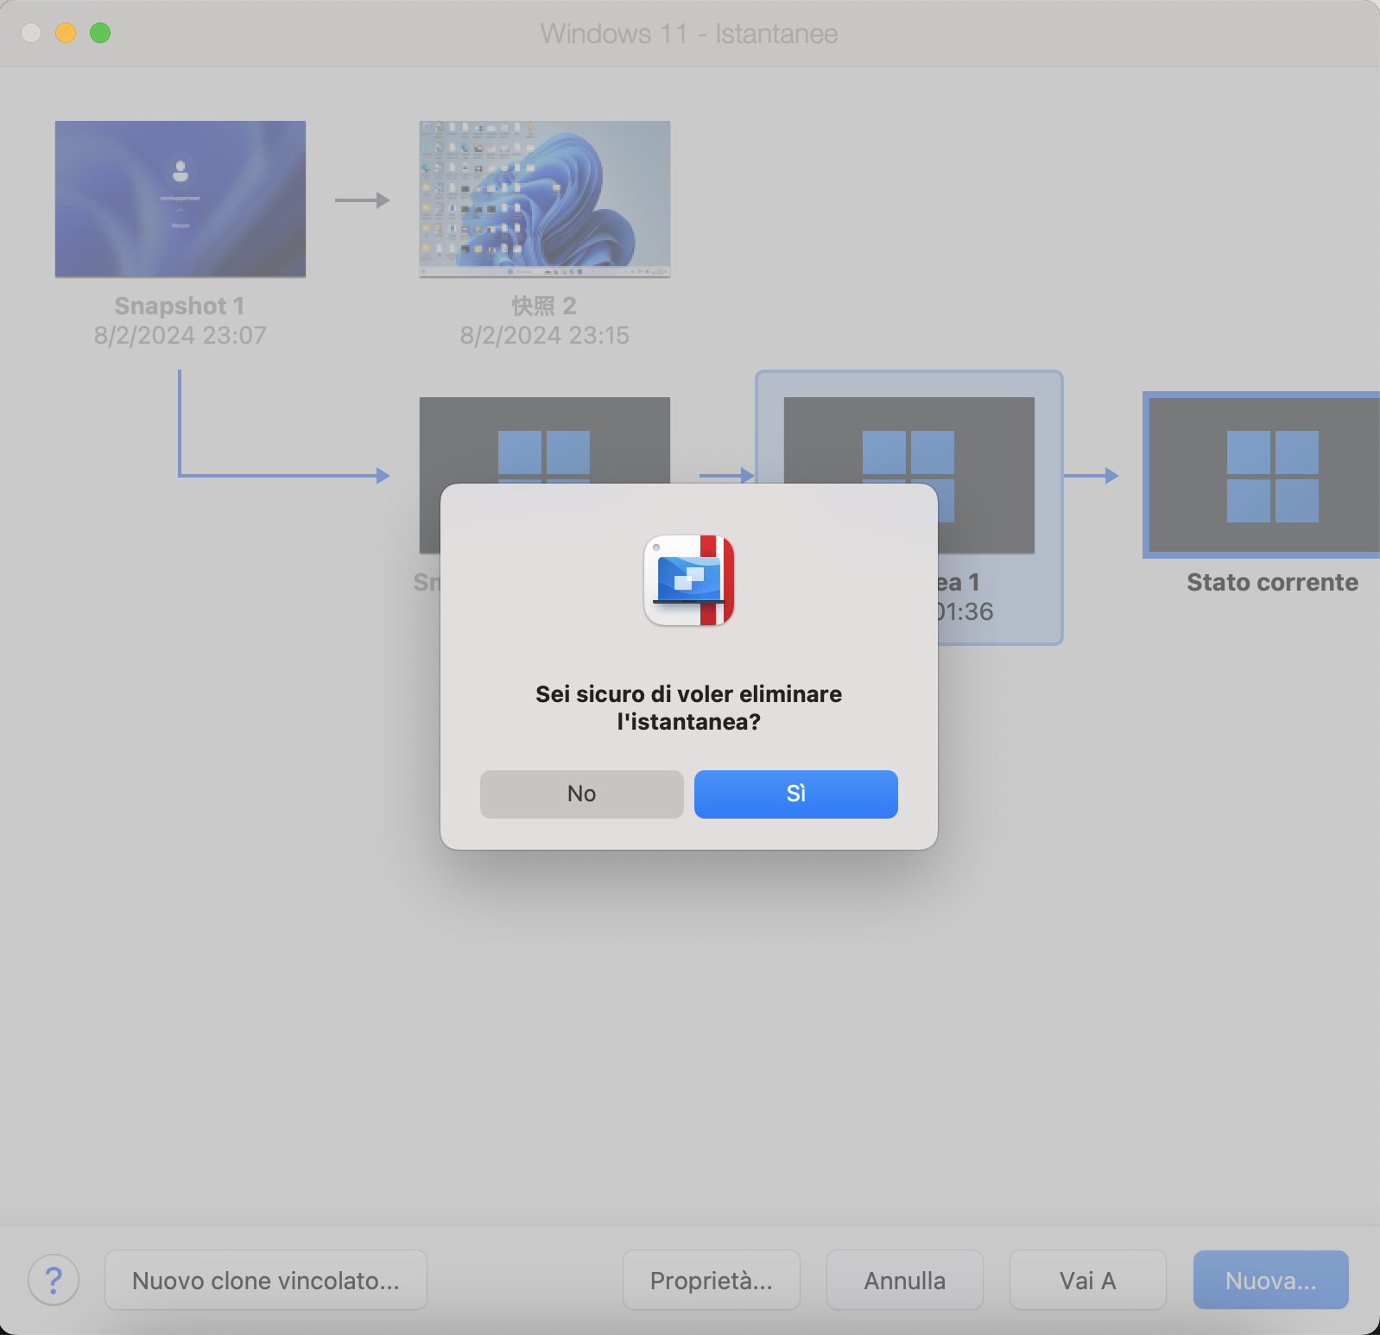Viewport: 1380px width, 1335px height.
Task: Open Proprietà... for the snapshot
Action: click(711, 1280)
